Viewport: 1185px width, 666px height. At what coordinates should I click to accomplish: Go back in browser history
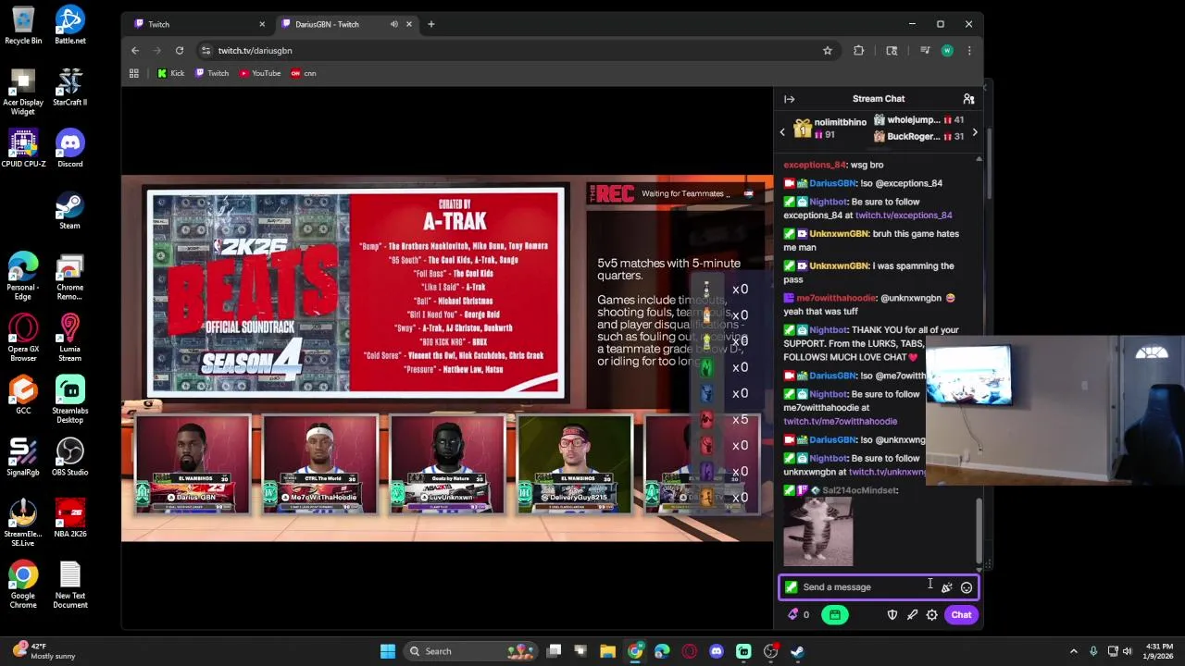pyautogui.click(x=135, y=51)
